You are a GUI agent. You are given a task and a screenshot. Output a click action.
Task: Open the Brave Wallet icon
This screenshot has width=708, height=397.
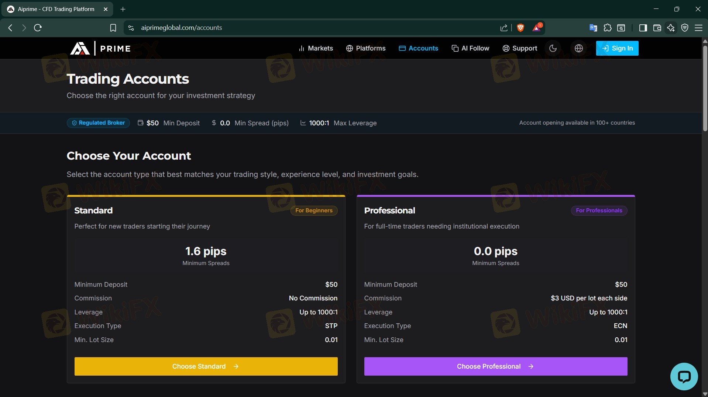coord(657,28)
